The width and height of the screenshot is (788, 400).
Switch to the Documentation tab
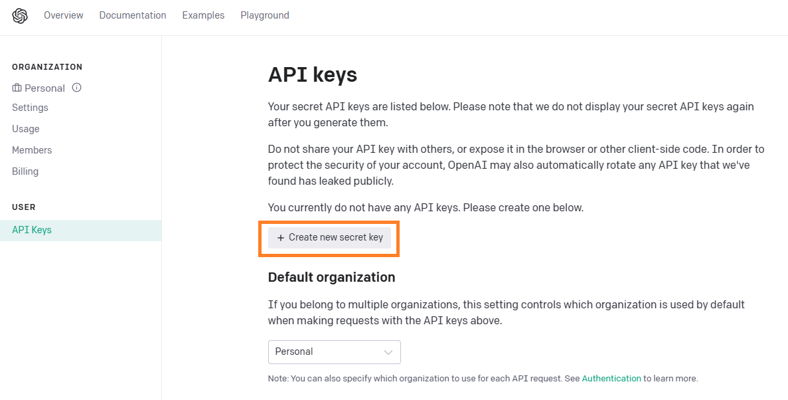pos(132,15)
